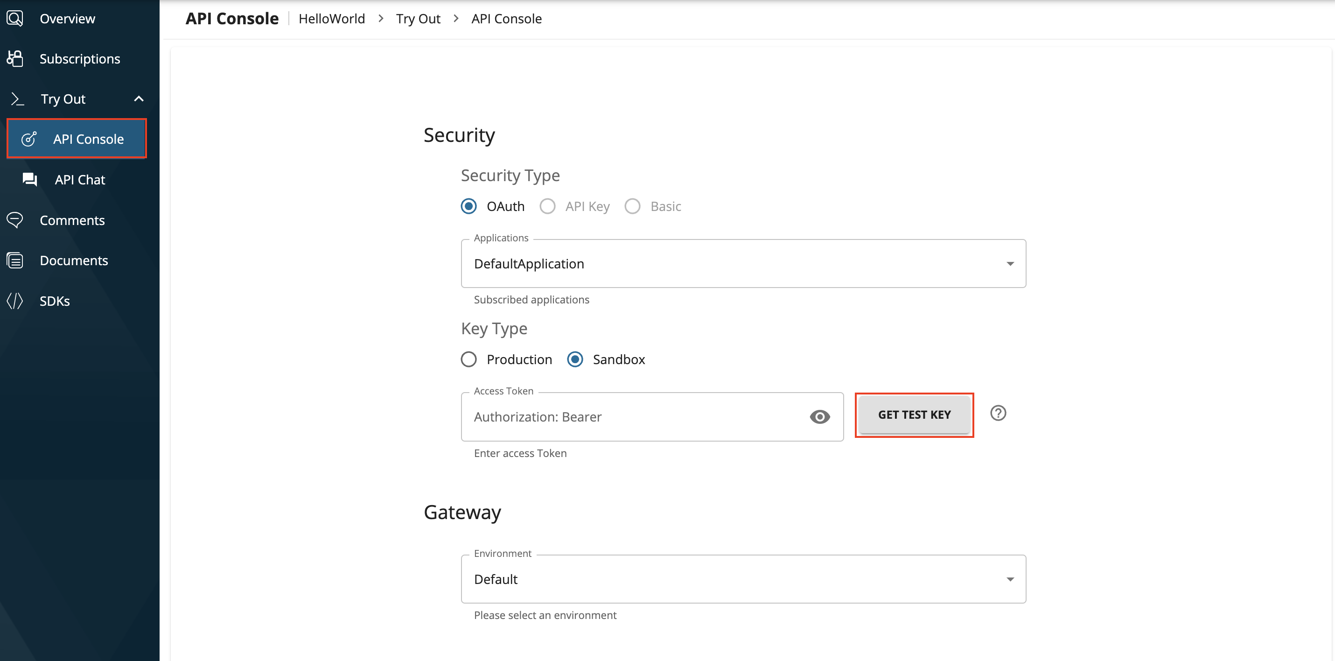This screenshot has width=1335, height=661.
Task: Click the Documents list icon
Action: (15, 260)
